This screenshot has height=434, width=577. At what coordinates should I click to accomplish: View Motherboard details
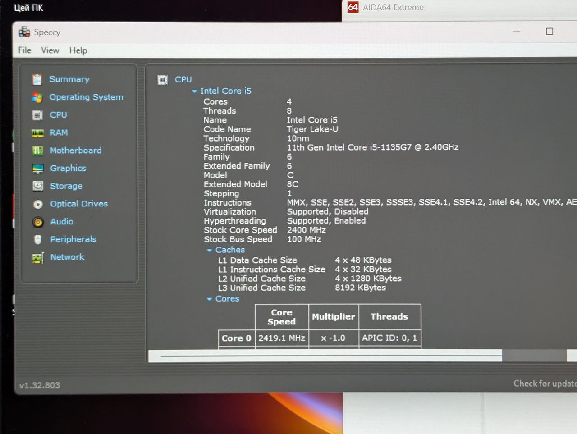pos(76,151)
